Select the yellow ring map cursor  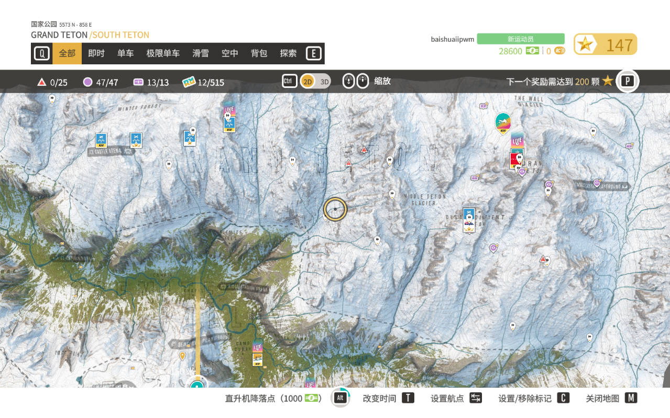[x=335, y=209]
